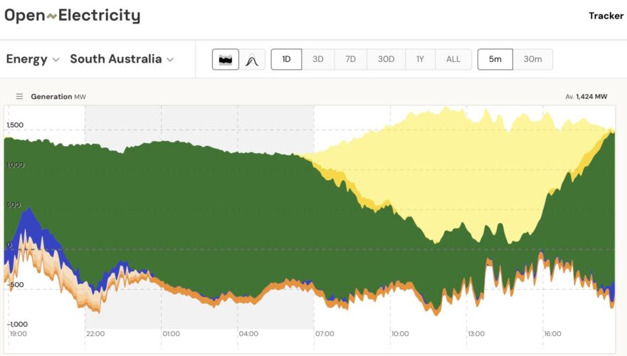The image size is (627, 356).
Task: Show ALL time range data
Action: point(453,59)
